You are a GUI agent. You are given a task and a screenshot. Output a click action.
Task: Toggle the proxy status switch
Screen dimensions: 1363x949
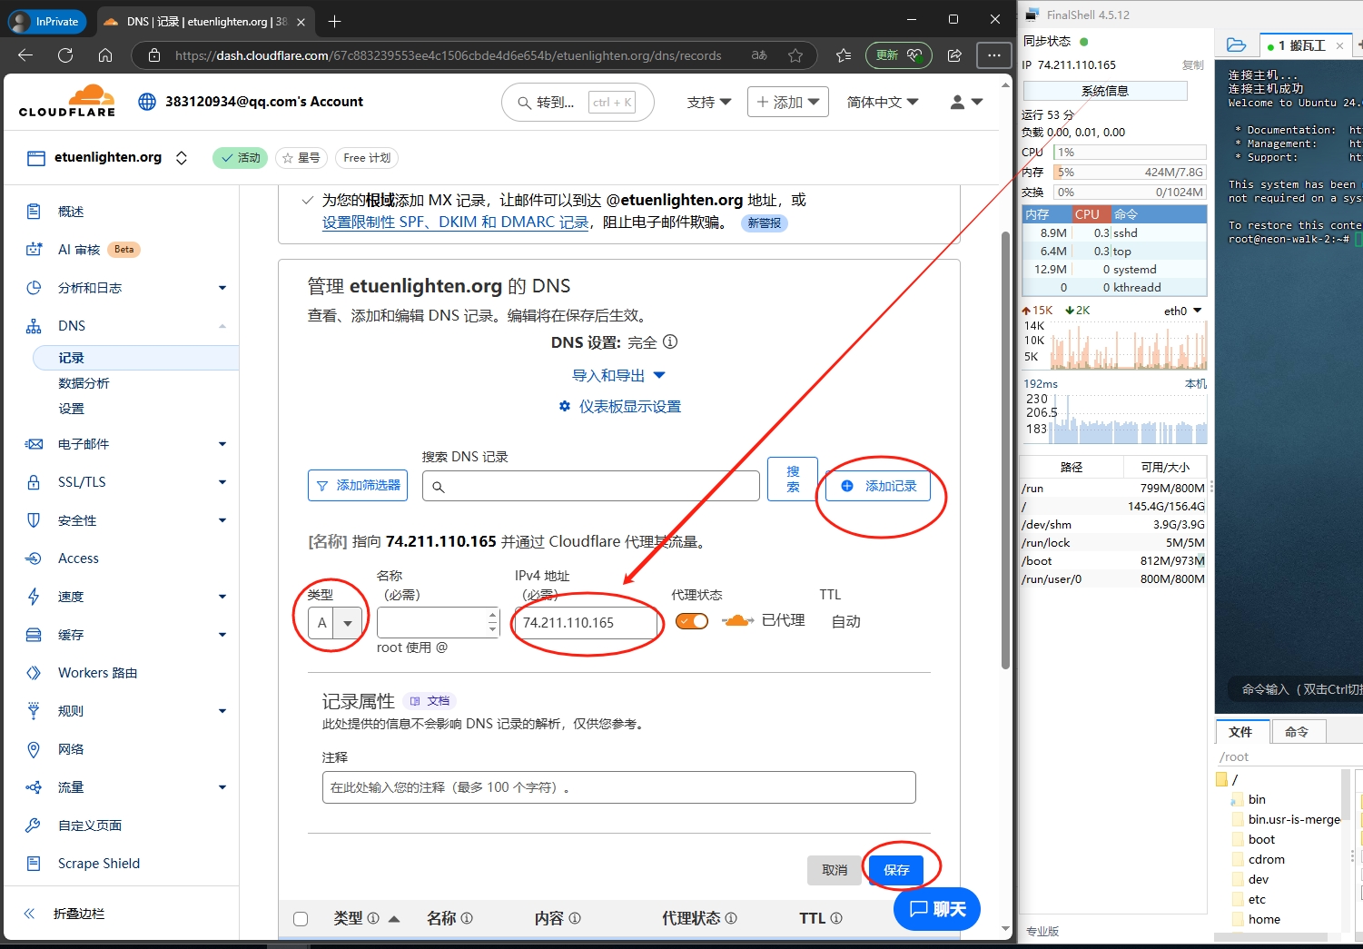pos(692,621)
